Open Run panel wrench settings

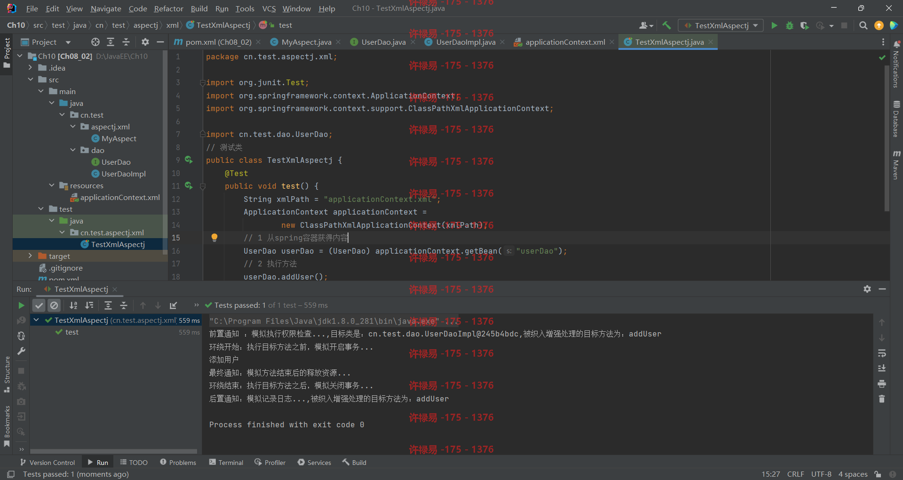click(x=21, y=351)
